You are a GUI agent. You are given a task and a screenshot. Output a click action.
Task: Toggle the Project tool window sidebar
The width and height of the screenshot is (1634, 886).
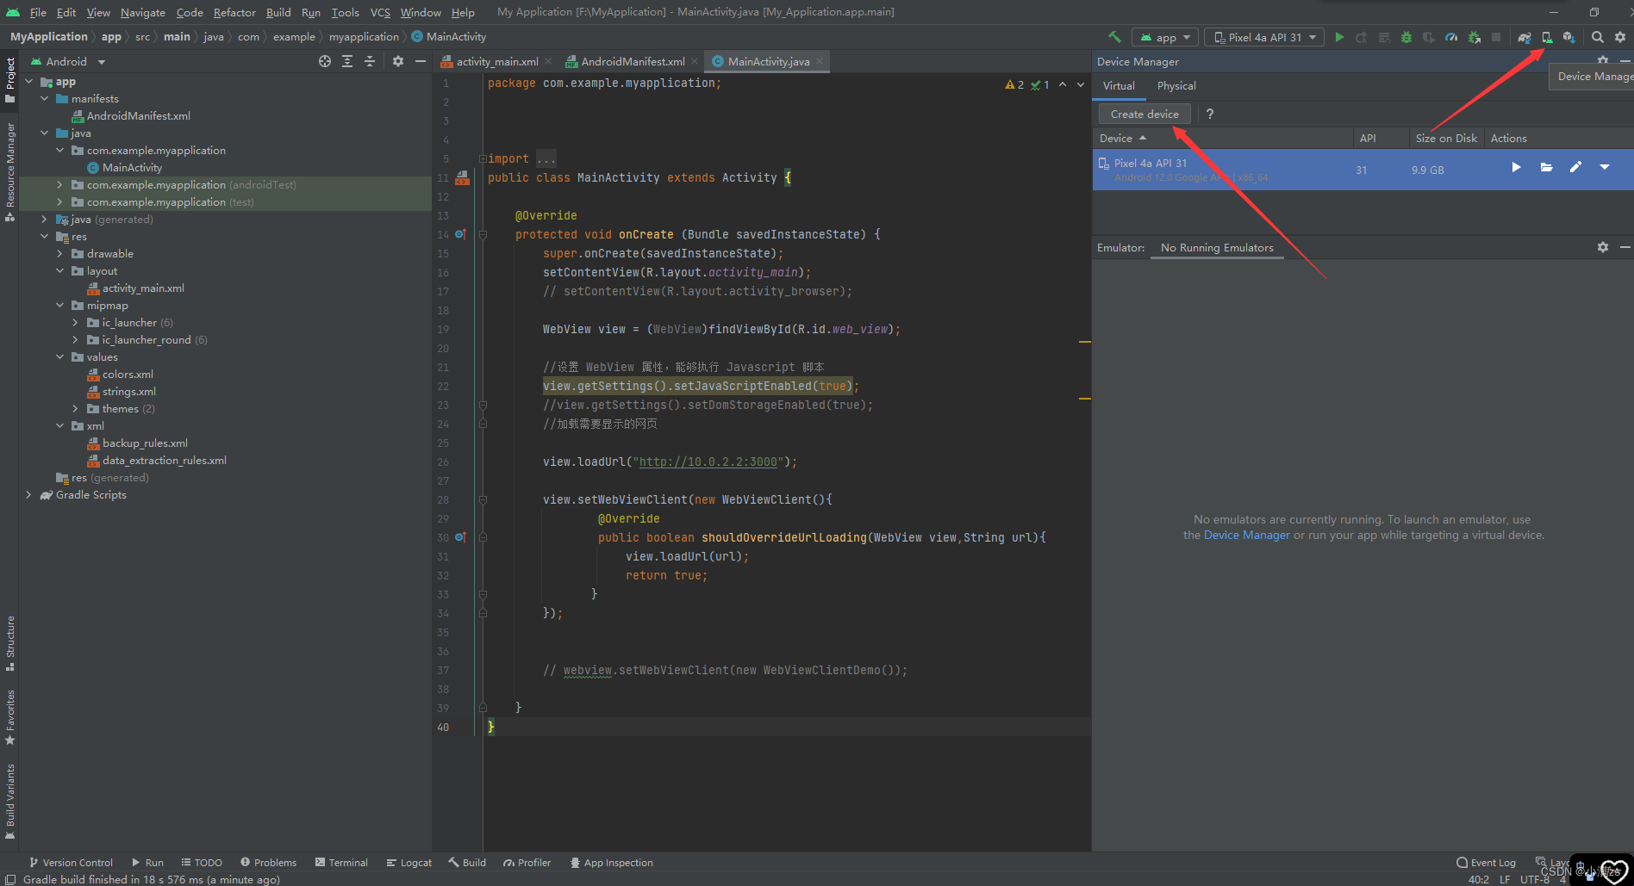pos(10,79)
